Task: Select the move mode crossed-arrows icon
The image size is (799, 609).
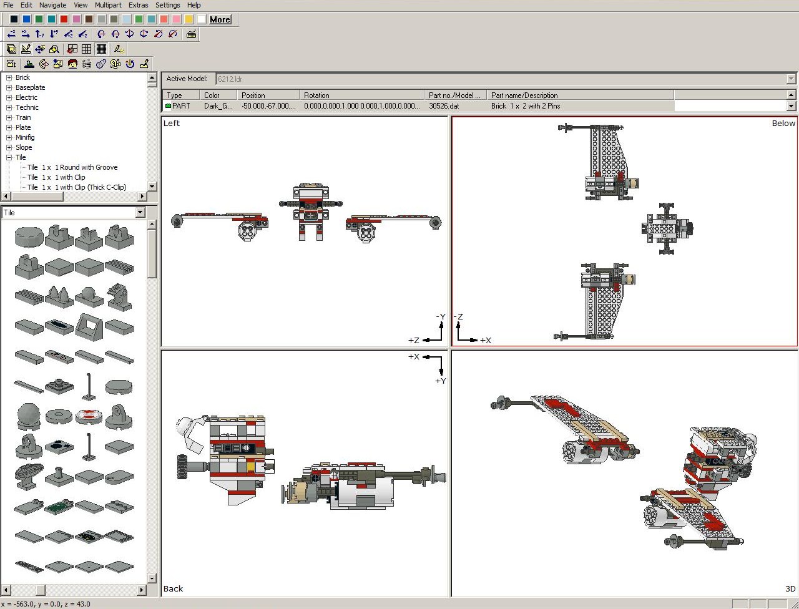Action: [x=40, y=49]
